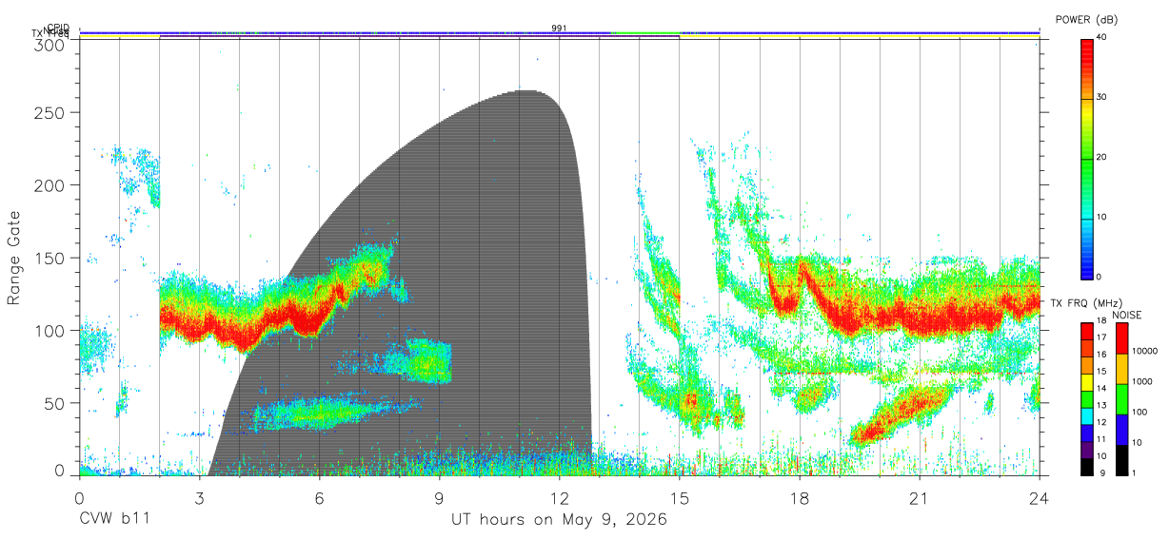Click the 40 tick on POWER scale
This screenshot has width=1169, height=539.
coord(1102,38)
